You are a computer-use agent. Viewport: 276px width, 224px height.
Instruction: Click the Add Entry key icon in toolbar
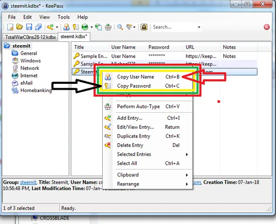coord(50,27)
